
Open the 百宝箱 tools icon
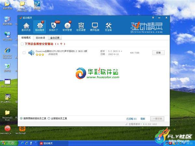(x=108, y=27)
